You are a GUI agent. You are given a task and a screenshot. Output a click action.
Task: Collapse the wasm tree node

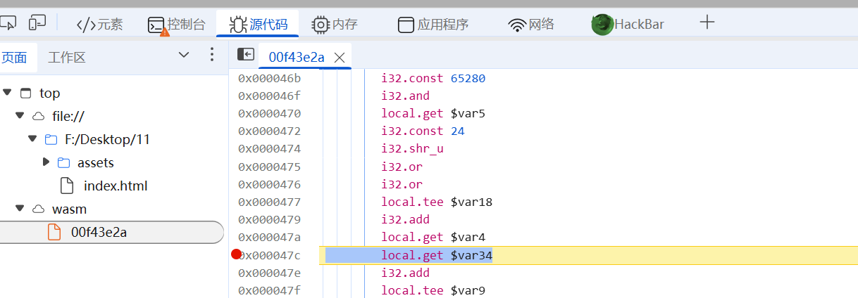point(20,209)
